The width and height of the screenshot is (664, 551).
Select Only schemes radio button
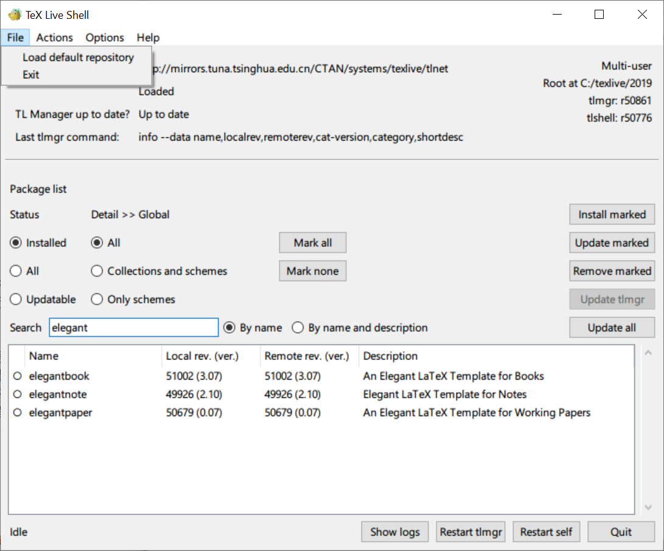(97, 299)
